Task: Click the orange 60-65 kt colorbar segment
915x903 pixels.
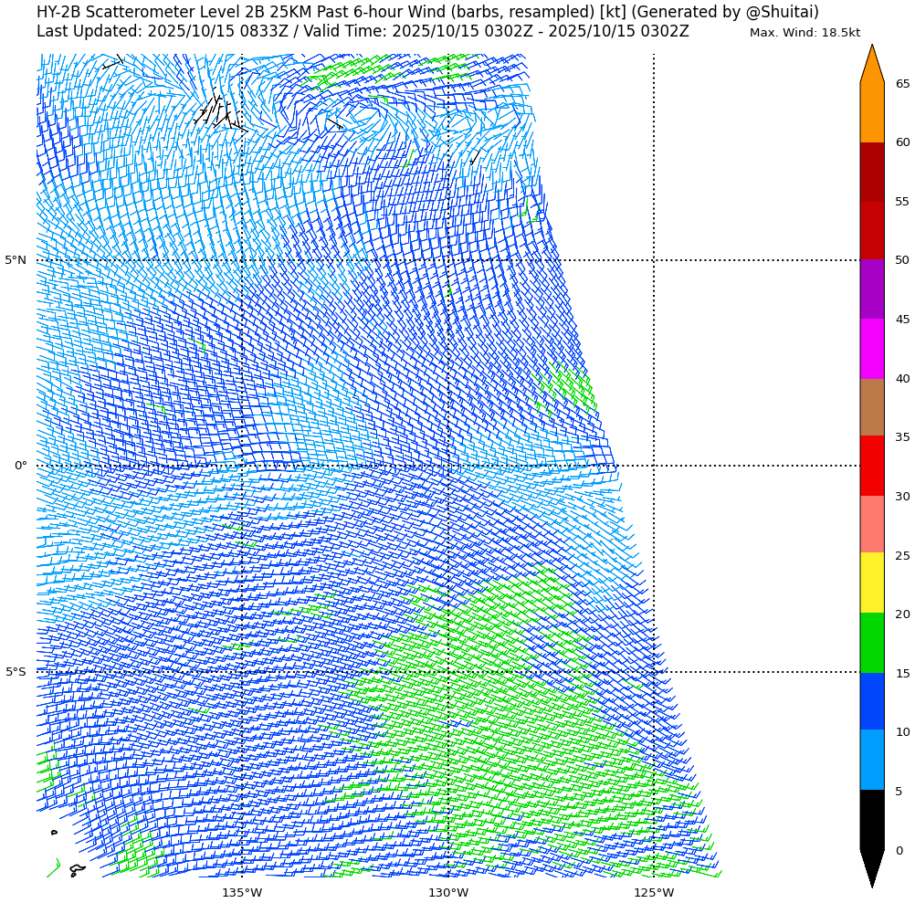Action: pyautogui.click(x=872, y=112)
